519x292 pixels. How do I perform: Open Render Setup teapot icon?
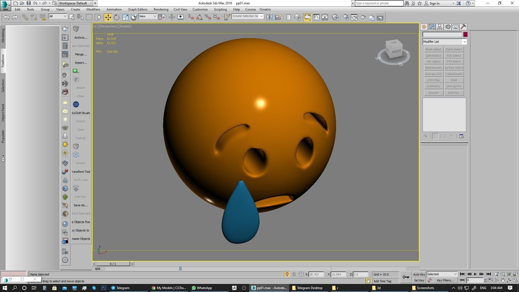pos(345,17)
